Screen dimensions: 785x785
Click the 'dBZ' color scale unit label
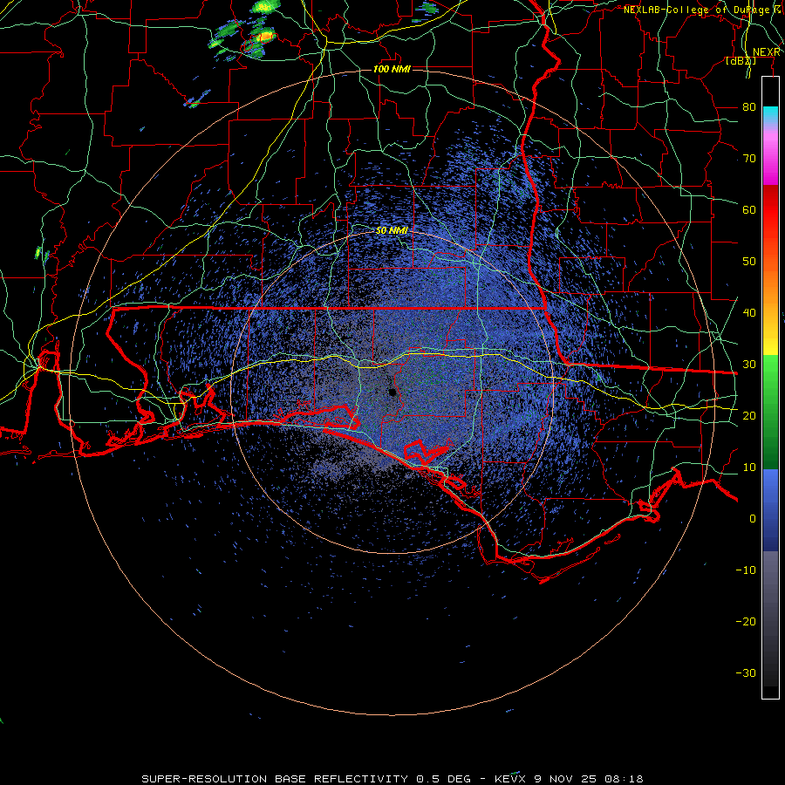(x=741, y=61)
